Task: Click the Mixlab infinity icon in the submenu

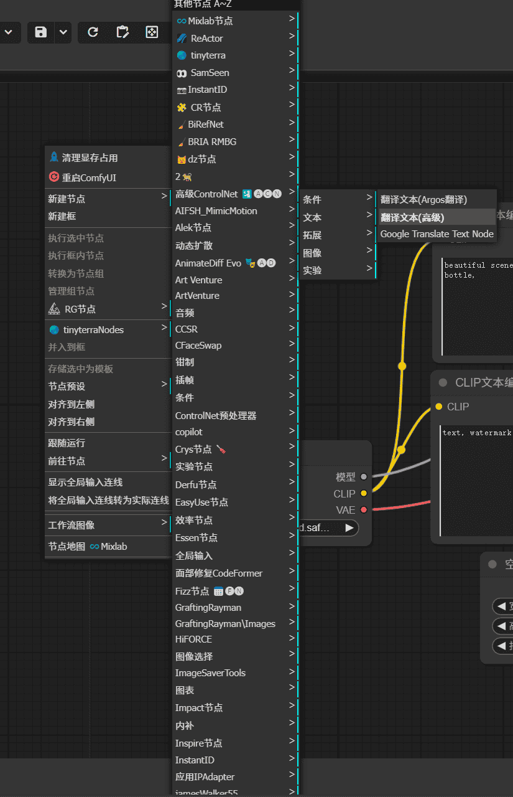Action: click(183, 21)
